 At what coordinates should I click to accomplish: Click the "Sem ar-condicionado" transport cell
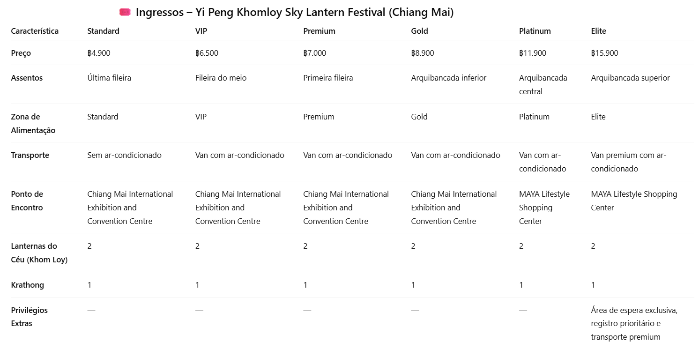coord(124,155)
